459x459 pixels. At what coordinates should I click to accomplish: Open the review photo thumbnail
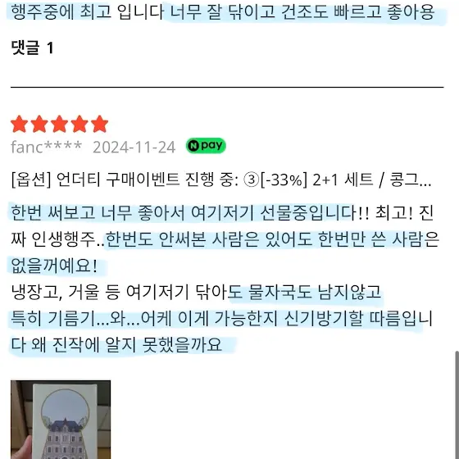(x=61, y=420)
